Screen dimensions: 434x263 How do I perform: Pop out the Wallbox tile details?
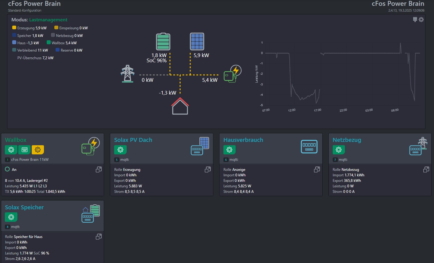99,170
